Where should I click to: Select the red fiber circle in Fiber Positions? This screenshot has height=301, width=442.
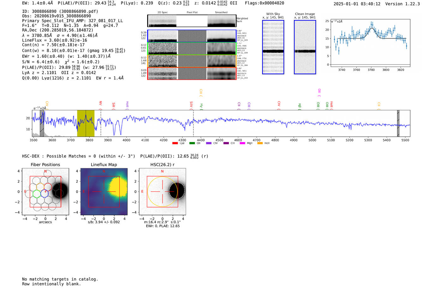(48, 187)
